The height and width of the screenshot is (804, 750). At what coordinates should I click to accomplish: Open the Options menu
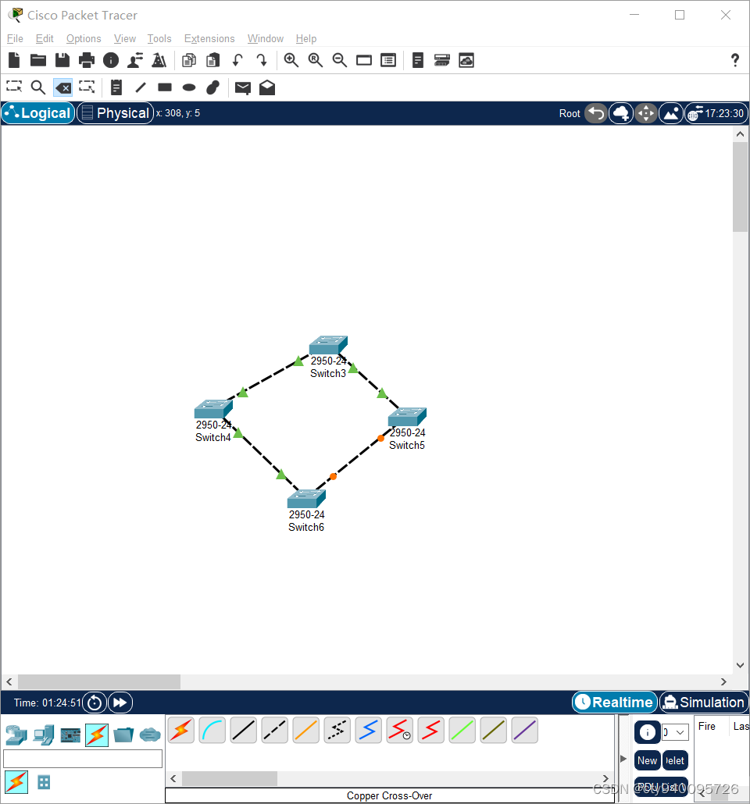coord(84,38)
